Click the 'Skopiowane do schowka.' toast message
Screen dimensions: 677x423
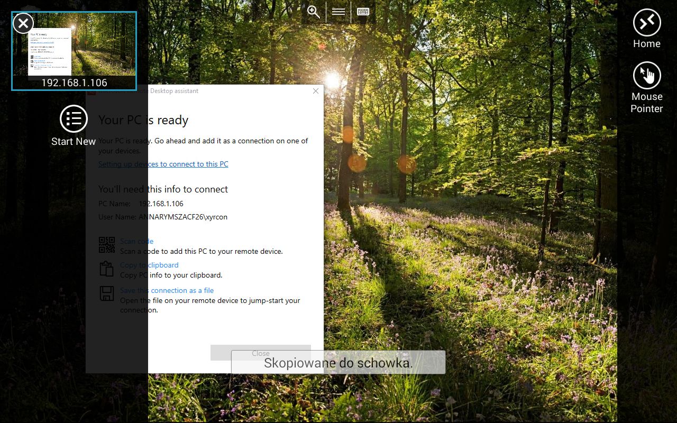coord(338,363)
